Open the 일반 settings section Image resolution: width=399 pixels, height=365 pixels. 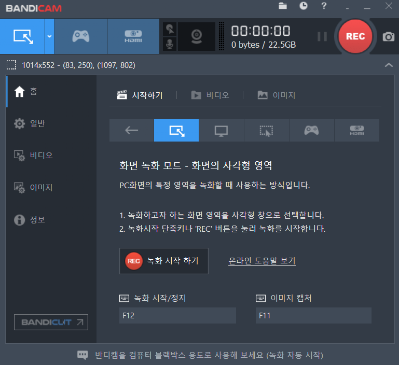coord(51,123)
